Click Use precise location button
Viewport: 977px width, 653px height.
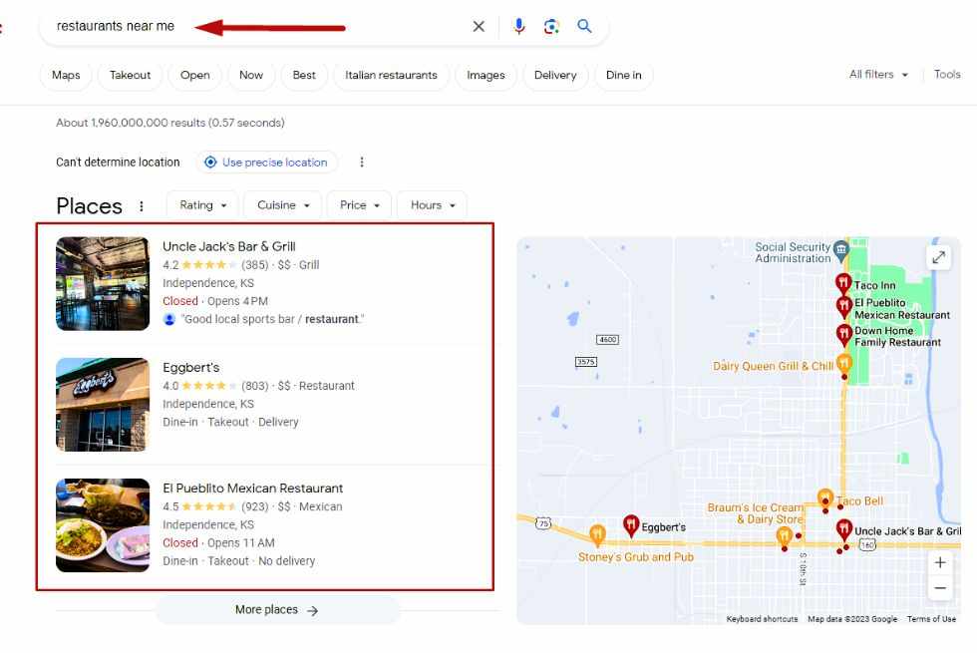tap(267, 162)
